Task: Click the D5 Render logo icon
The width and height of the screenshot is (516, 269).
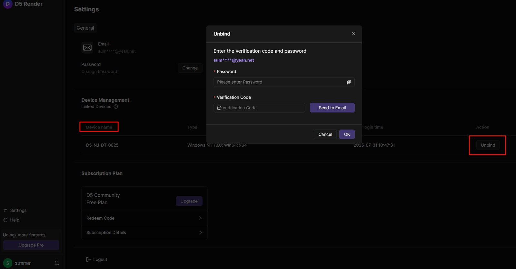Action: pos(7,4)
